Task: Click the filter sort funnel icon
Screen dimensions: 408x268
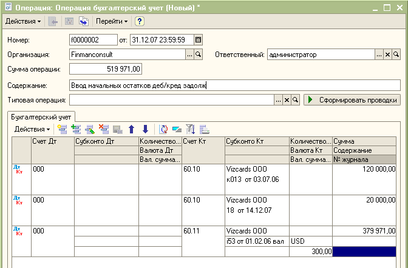Action: [x=191, y=129]
